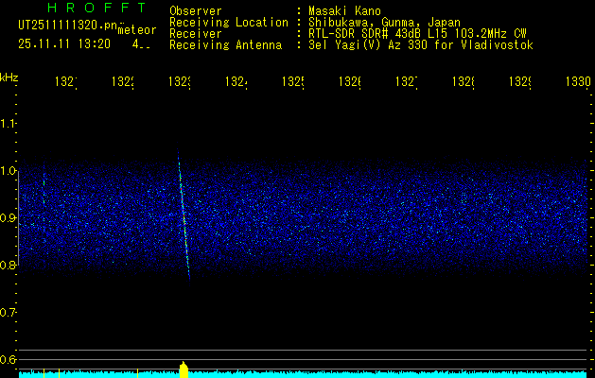Click the 0.6 kHz frequency axis label

[9, 360]
